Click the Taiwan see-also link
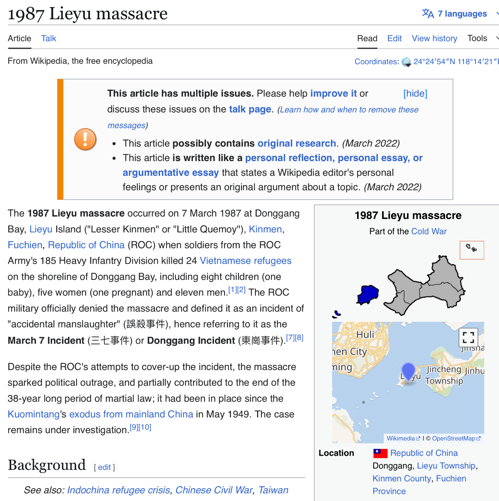 pos(273,490)
